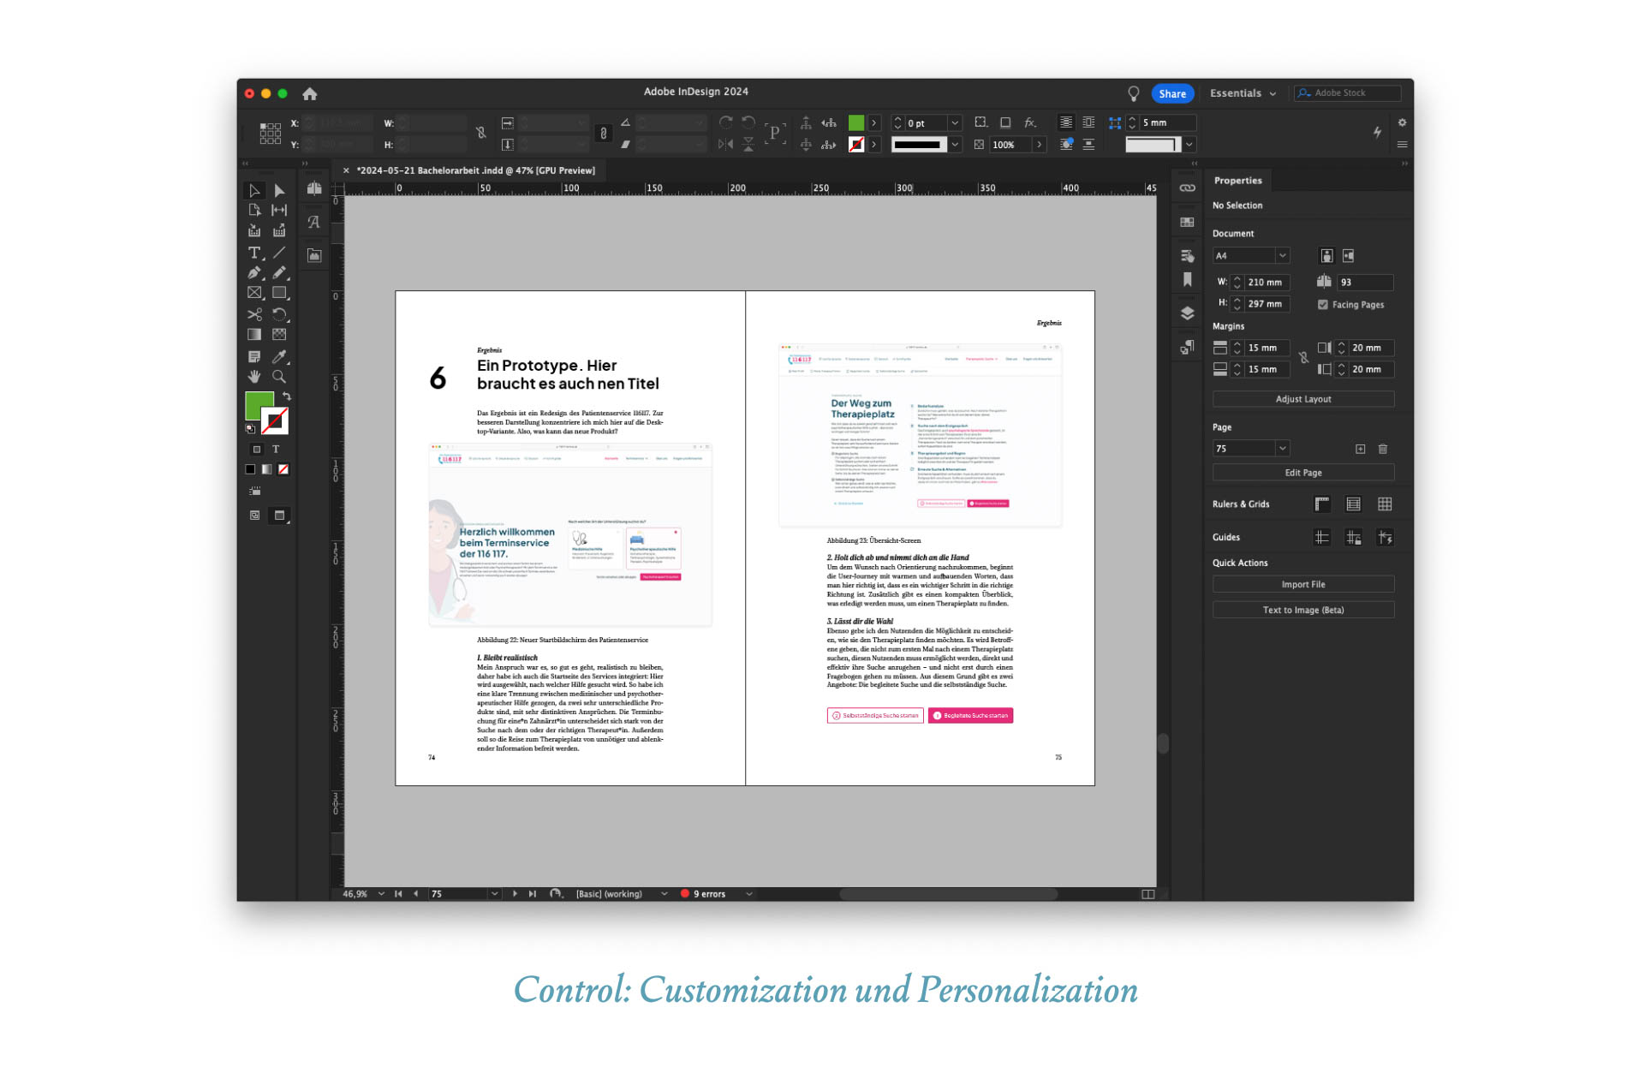Open the Links panel icon
Viewport: 1651px width, 1067px height.
[x=1187, y=188]
